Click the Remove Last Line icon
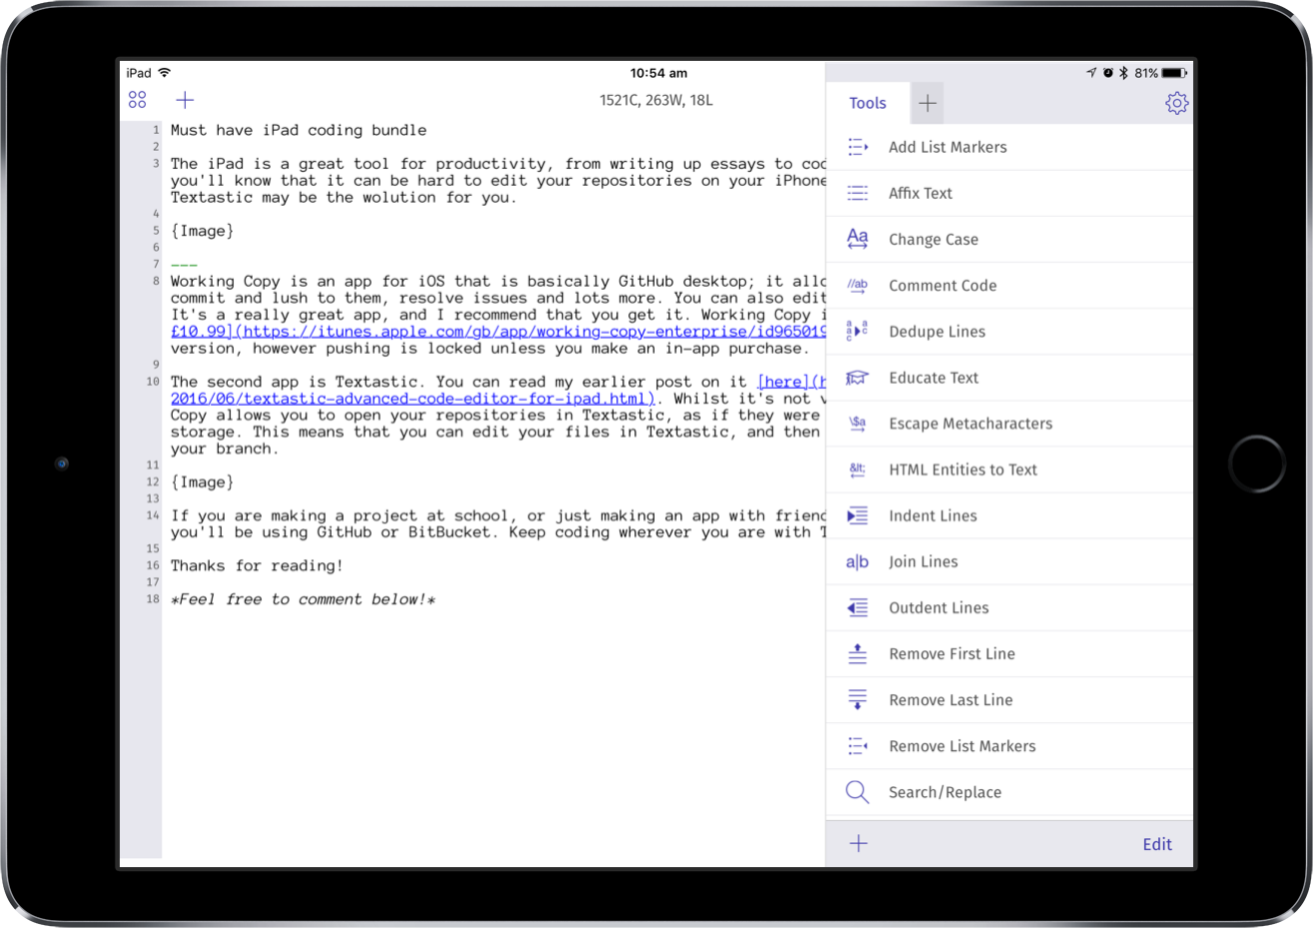The image size is (1315, 930). 858,699
